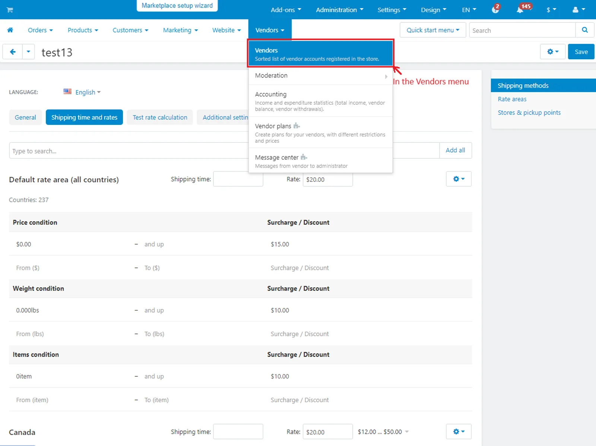Switch to Test rate calculation tab
The width and height of the screenshot is (596, 446).
[x=160, y=117]
